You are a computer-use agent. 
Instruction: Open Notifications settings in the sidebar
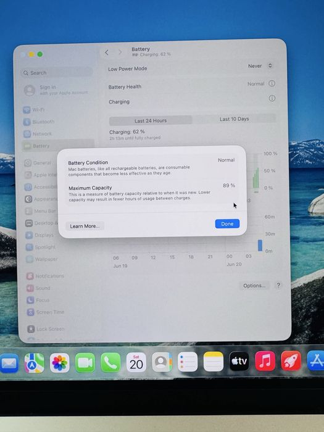click(45, 276)
